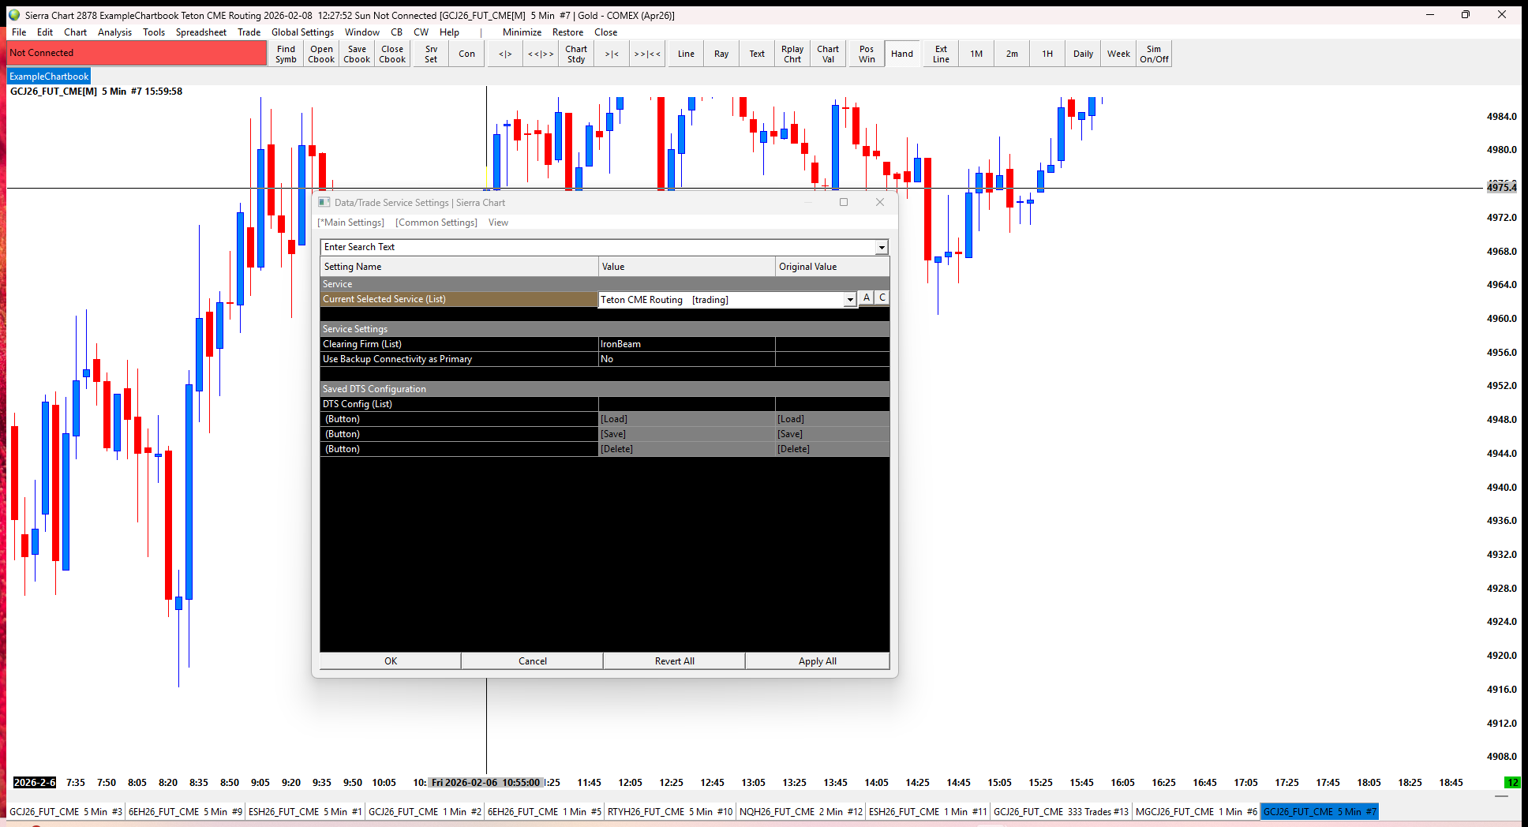
Task: Open the DTS Config list value cell
Action: tap(687, 404)
